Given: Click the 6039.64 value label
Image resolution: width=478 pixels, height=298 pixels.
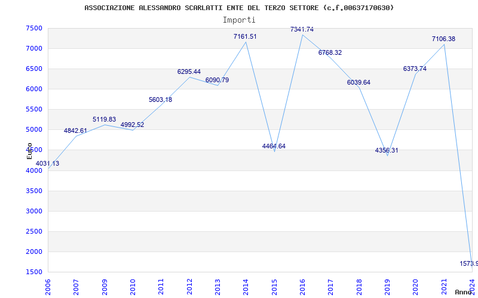Looking at the screenshot, I should coord(358,82).
